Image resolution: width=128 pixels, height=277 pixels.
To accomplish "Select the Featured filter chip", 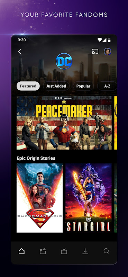I will [x=28, y=86].
